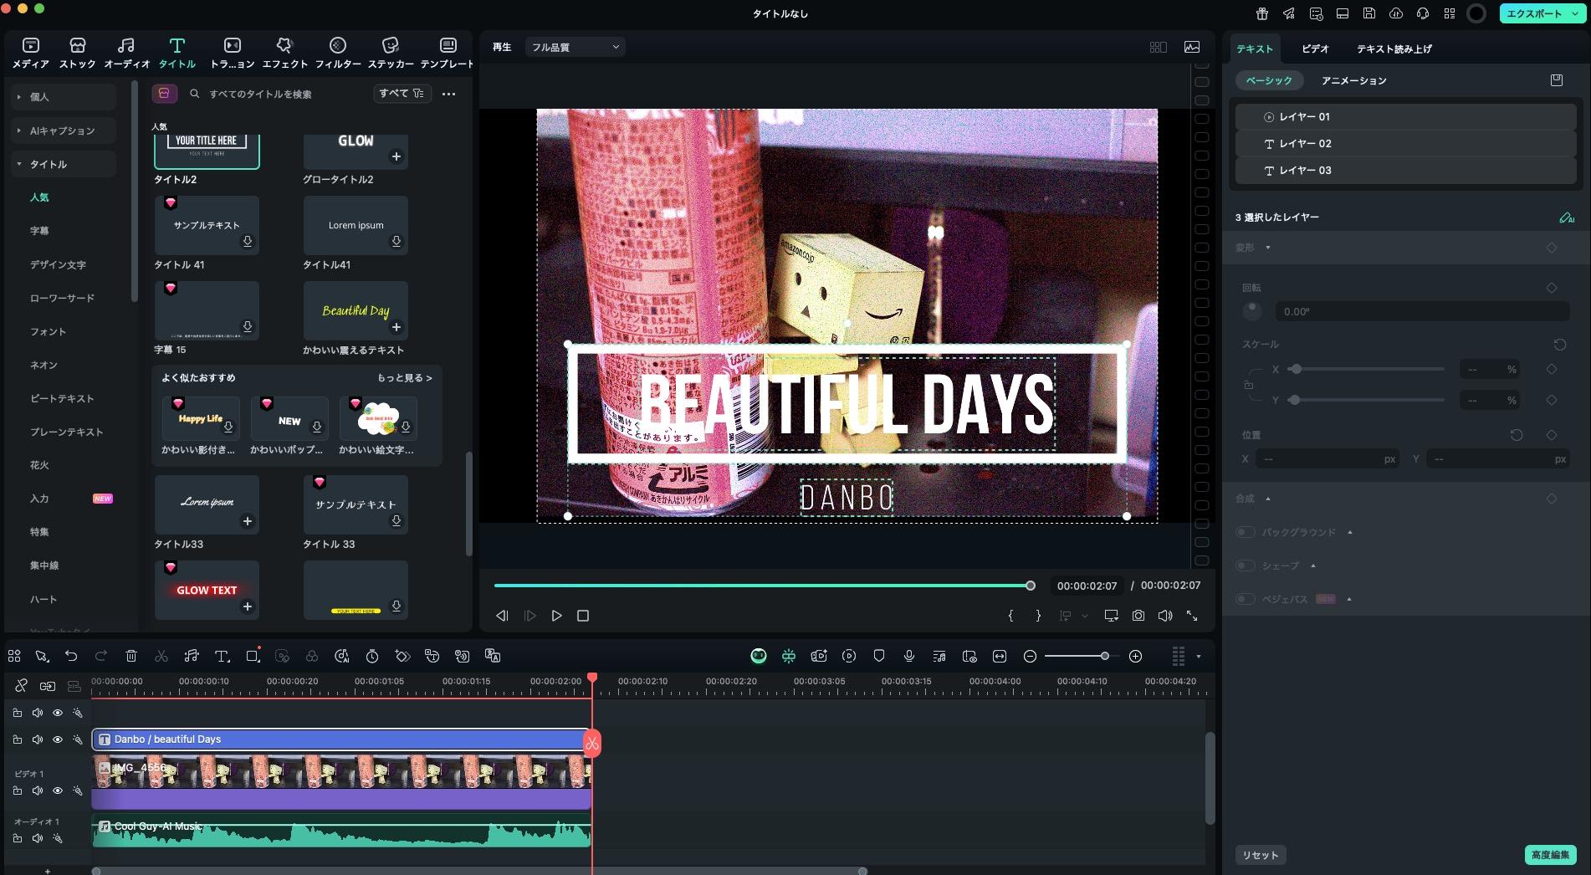Screen dimensions: 1591x875
Task: Open the Stickers icon
Action: click(391, 46)
